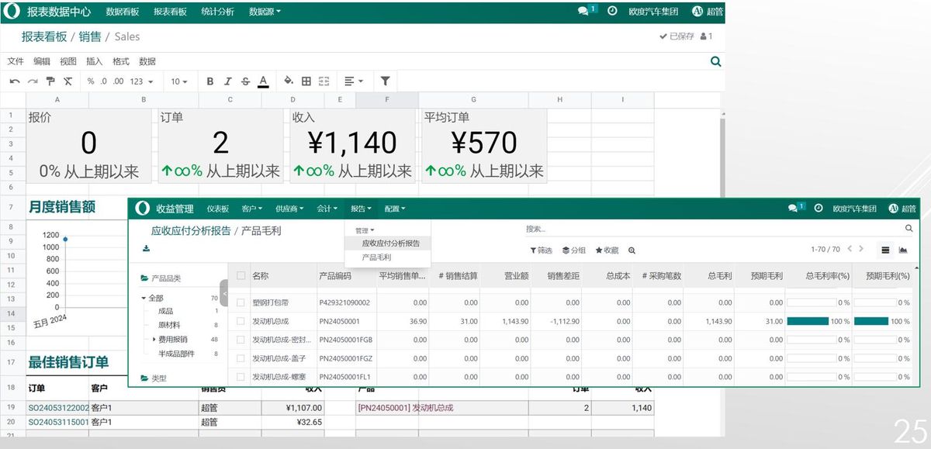Click the download export icon under breadcrumb

(x=146, y=249)
